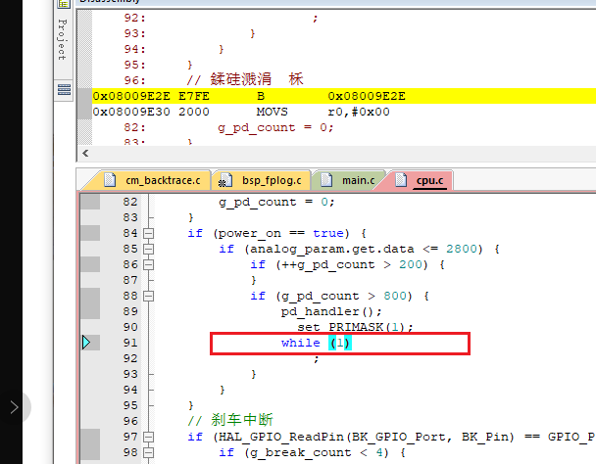Image resolution: width=596 pixels, height=464 pixels.
Task: Click the disassembly scroll left arrow
Action: tap(85, 153)
